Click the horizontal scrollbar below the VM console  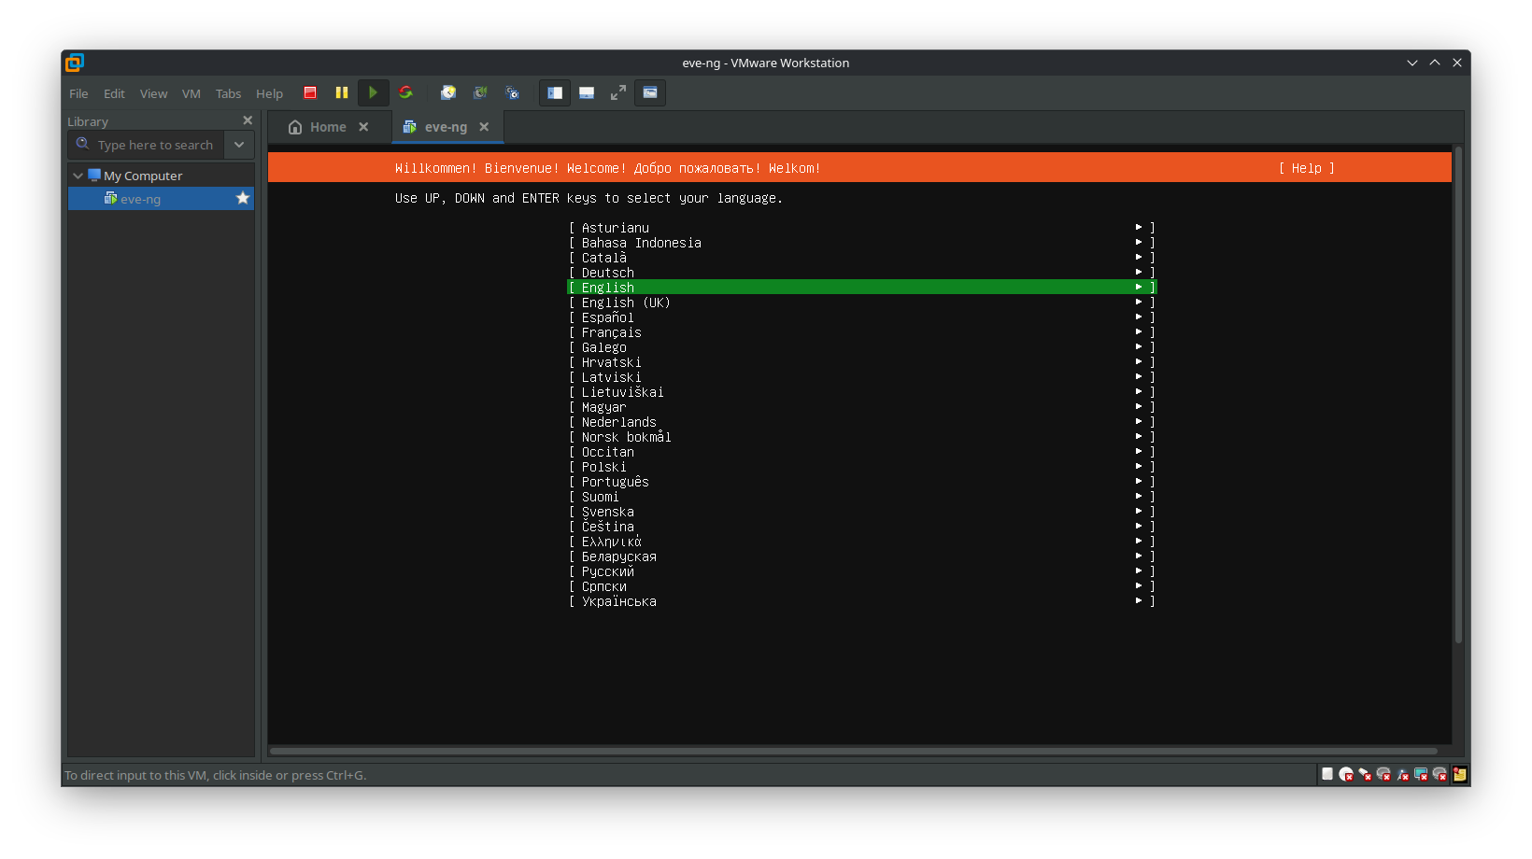pos(853,750)
